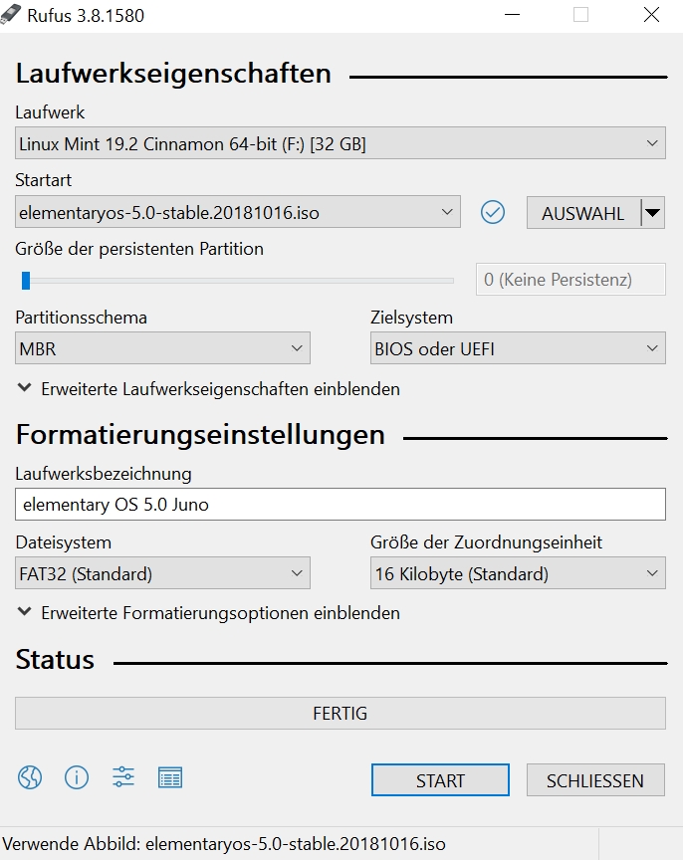Viewport: 683px width, 860px height.
Task: Open language selection globe icon
Action: click(x=30, y=777)
